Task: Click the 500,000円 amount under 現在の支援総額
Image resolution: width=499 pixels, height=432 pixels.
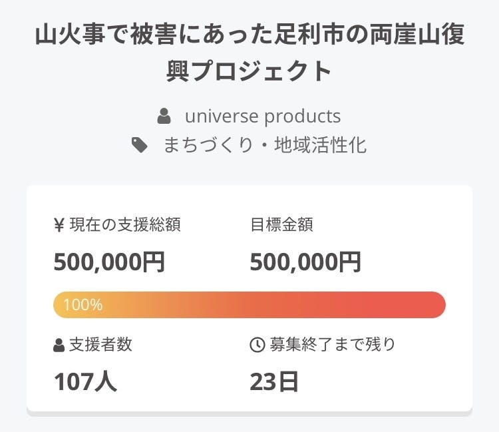Action: [109, 262]
